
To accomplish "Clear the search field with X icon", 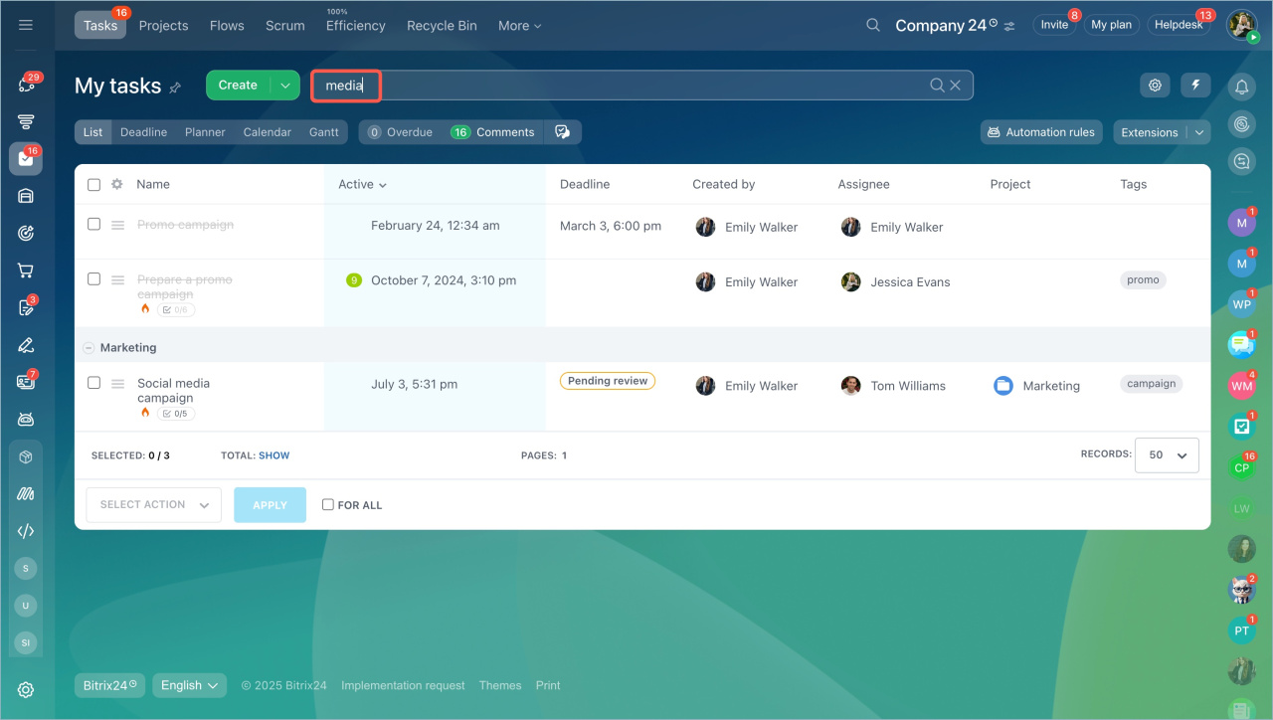I will click(956, 86).
